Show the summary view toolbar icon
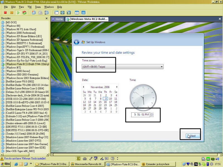 coord(77,13)
